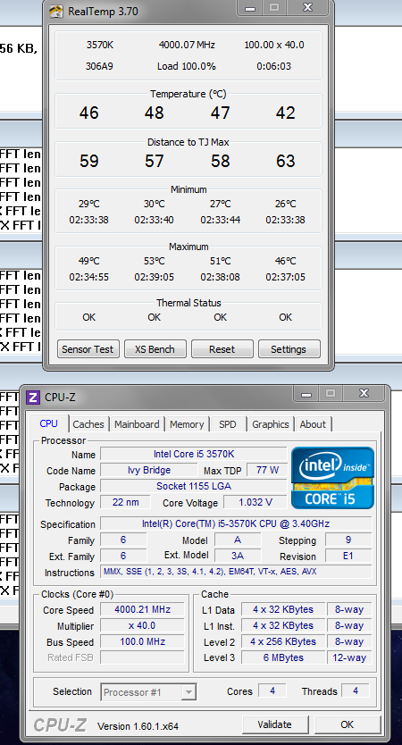Click the maximum temperature reading 53°C
Image resolution: width=402 pixels, height=745 pixels.
point(154,261)
